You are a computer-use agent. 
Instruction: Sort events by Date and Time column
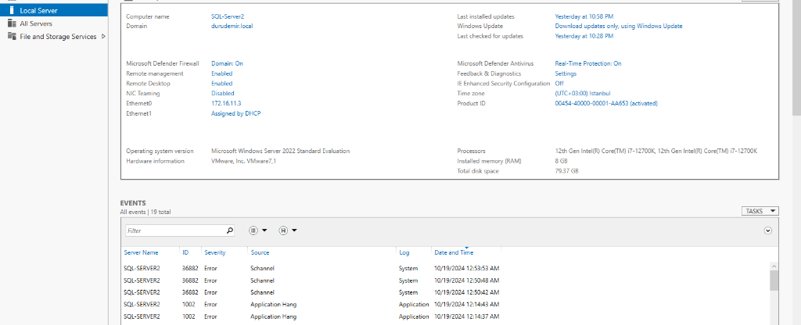[454, 252]
